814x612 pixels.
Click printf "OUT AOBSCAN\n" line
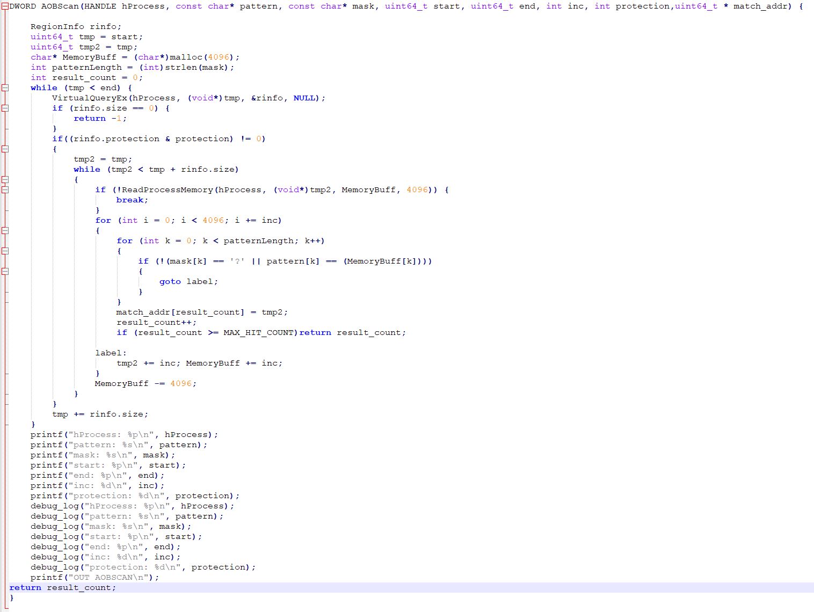tap(95, 578)
